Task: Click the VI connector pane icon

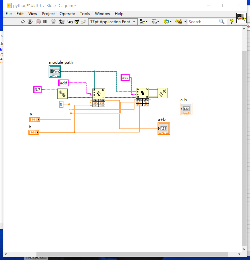Action: (x=242, y=18)
